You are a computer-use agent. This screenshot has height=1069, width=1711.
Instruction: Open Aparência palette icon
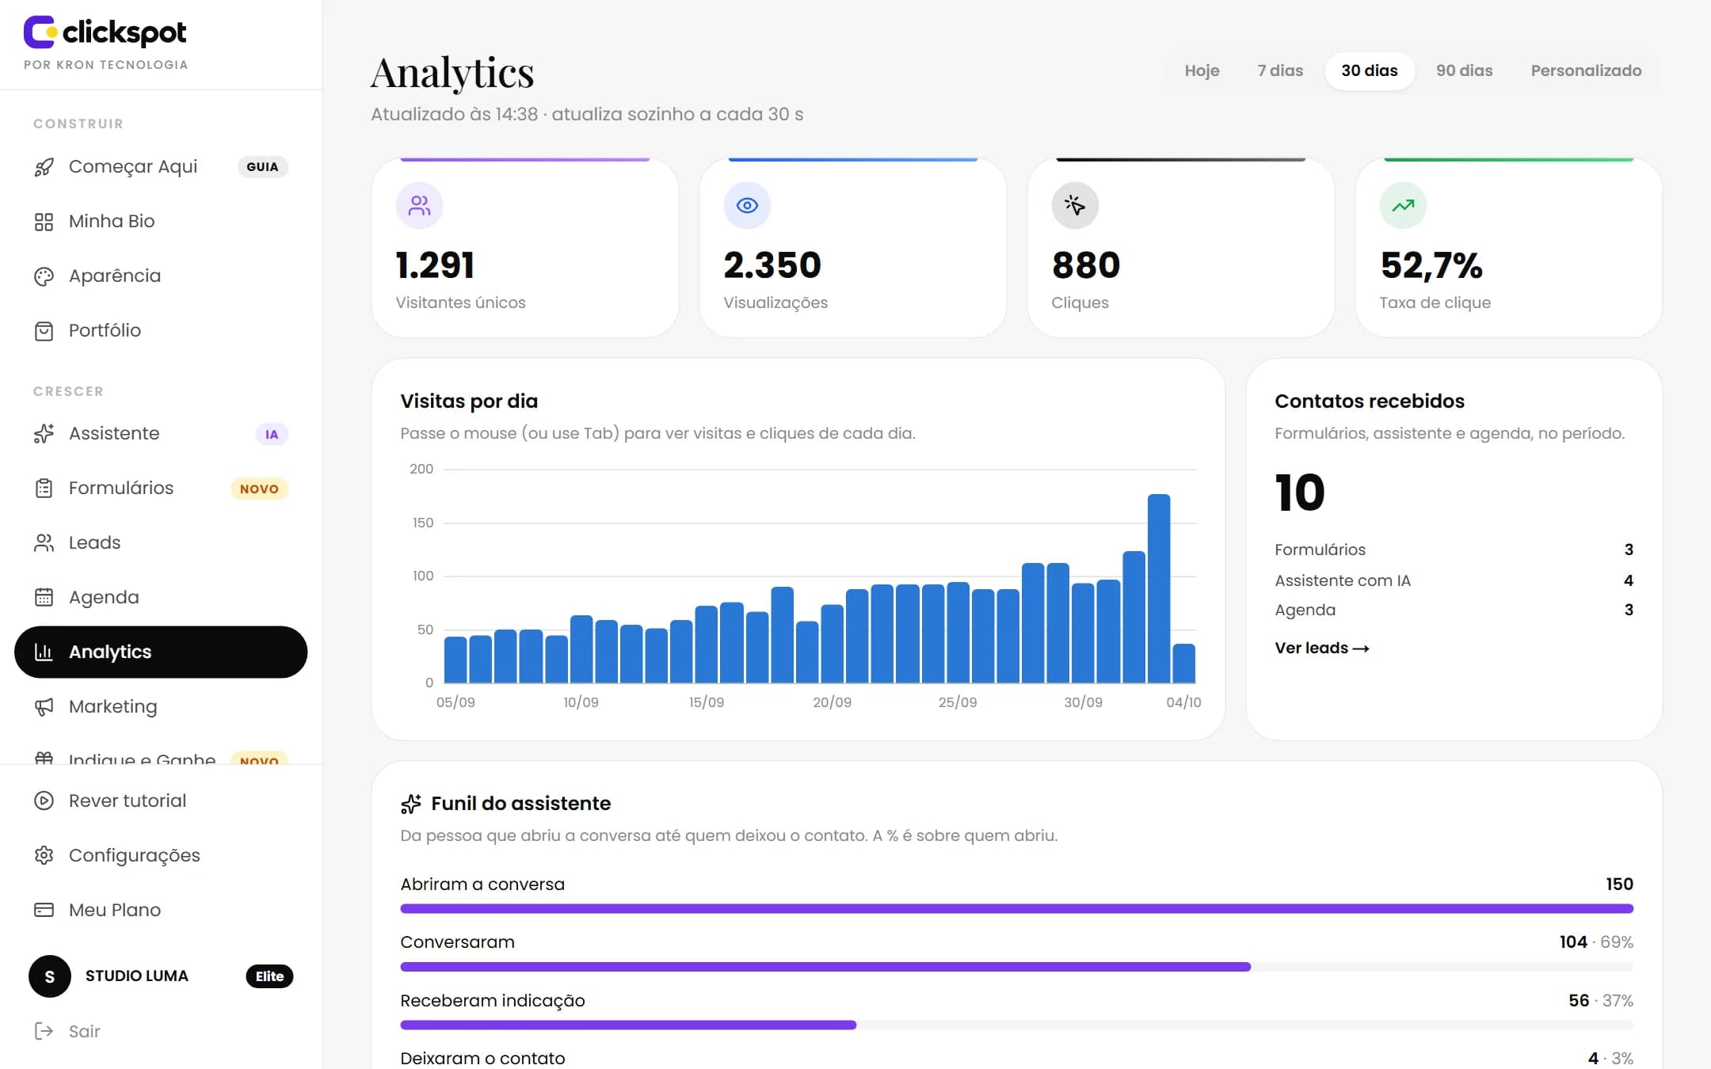click(x=44, y=276)
